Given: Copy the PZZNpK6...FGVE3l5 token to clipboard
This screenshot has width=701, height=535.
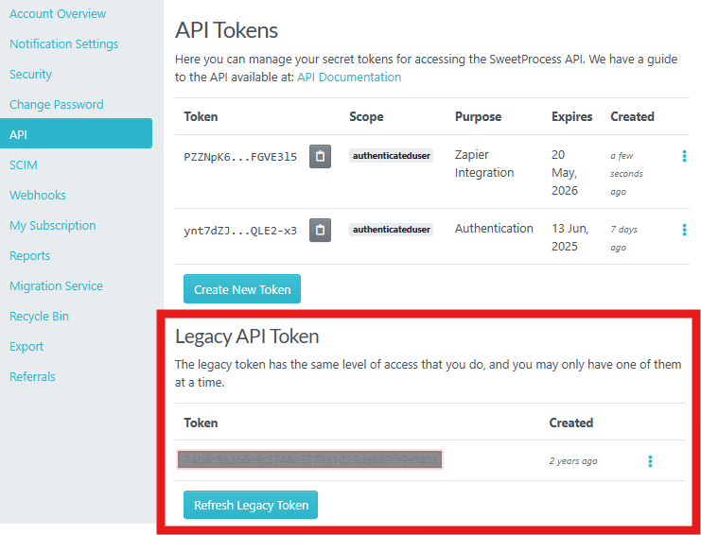Looking at the screenshot, I should click(320, 157).
